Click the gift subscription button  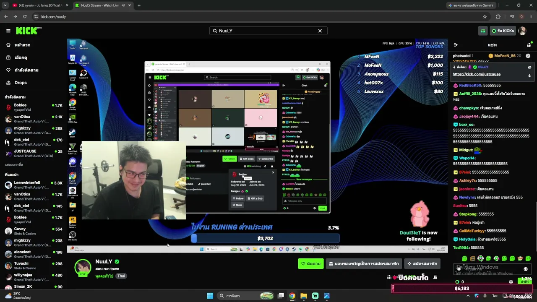[364, 264]
